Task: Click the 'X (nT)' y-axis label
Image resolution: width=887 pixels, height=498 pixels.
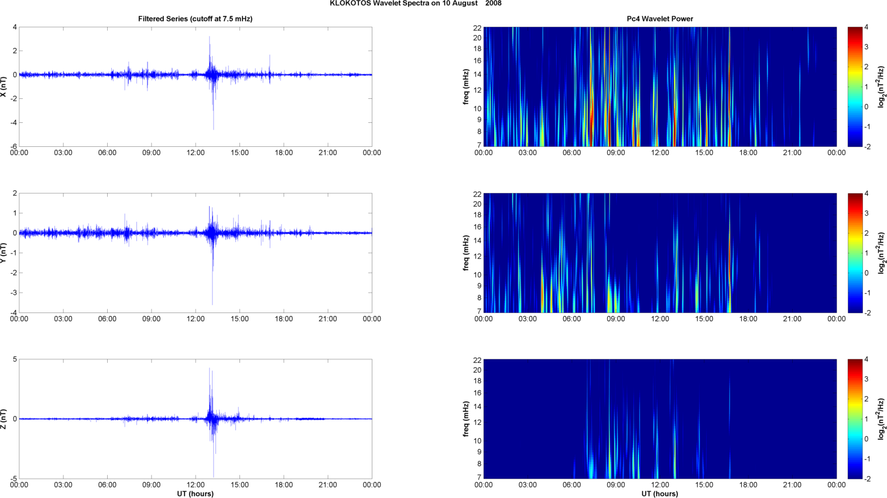Action: (x=4, y=87)
